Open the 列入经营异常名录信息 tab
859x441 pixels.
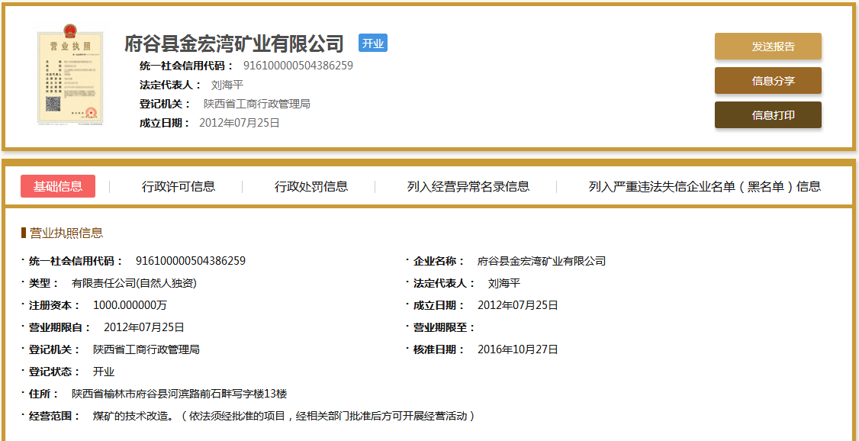click(468, 186)
